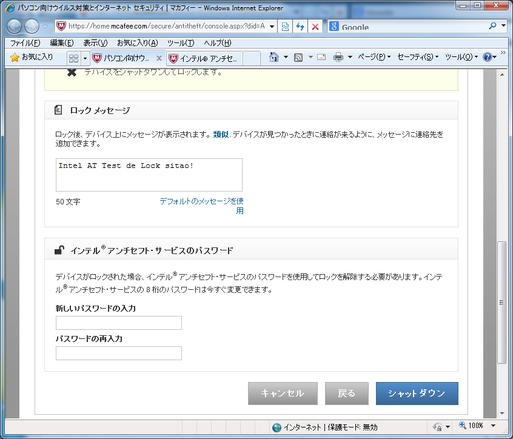Image resolution: width=513 pixels, height=439 pixels.
Task: Expand the feeds dropdown arrow
Action: [310, 57]
